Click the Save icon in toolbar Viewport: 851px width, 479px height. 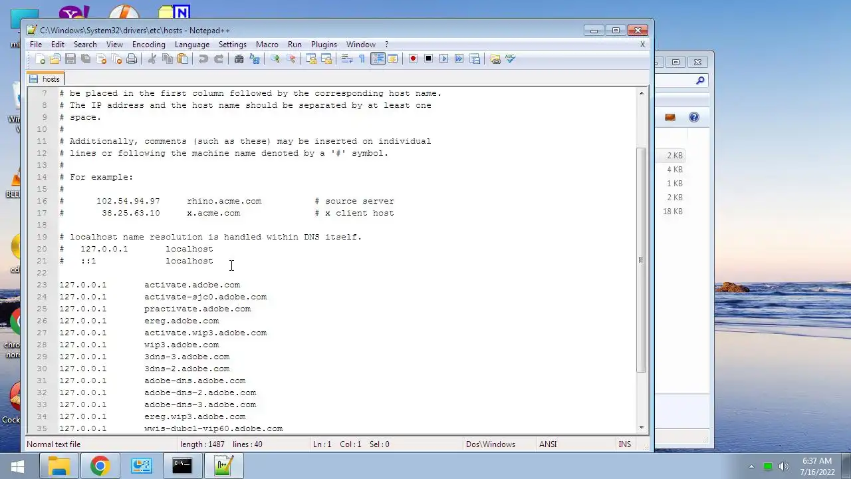tap(70, 59)
